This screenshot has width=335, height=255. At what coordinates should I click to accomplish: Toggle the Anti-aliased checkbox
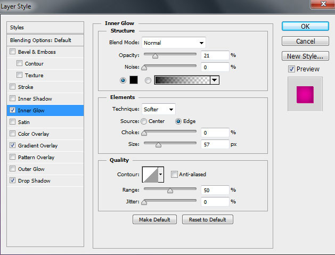pyautogui.click(x=174, y=174)
